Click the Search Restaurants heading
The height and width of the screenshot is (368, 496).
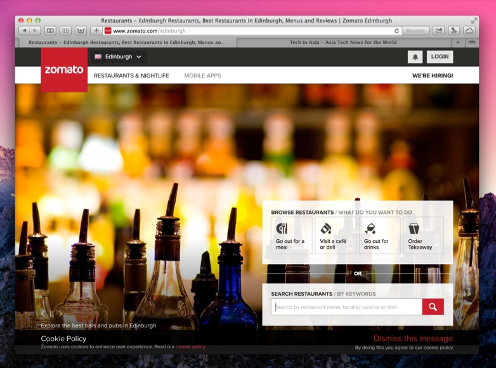coord(302,294)
